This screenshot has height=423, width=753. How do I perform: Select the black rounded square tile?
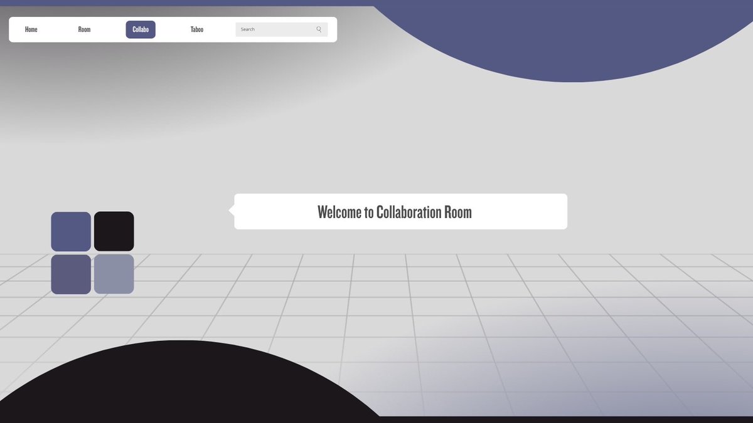114,231
